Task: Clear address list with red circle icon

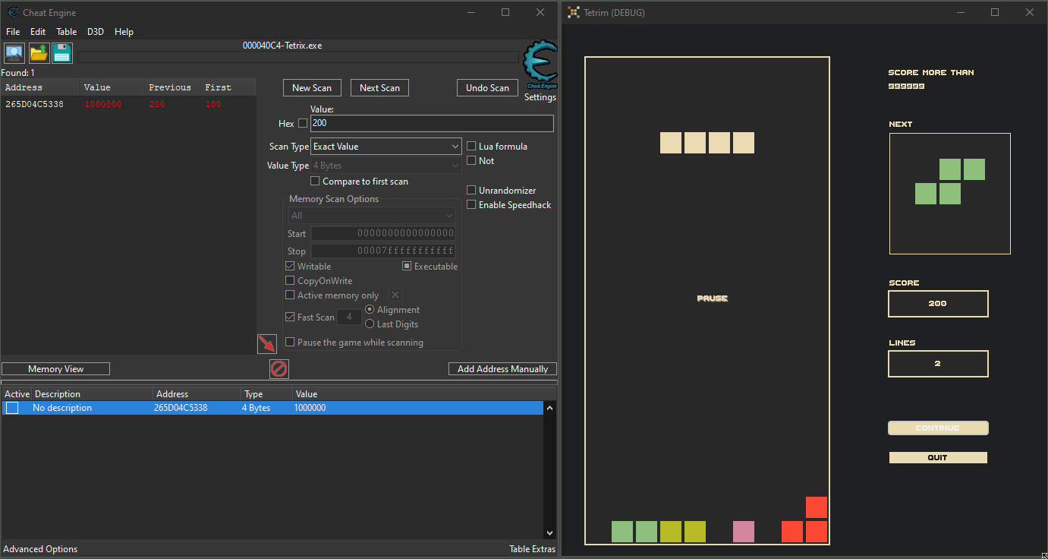Action: click(x=279, y=369)
